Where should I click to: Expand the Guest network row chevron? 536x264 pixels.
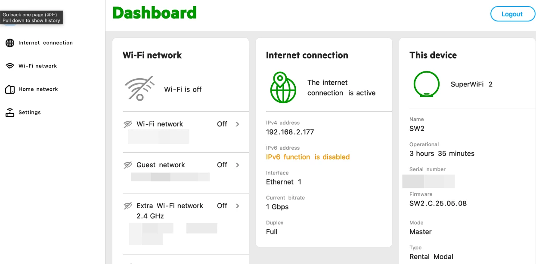[237, 165]
